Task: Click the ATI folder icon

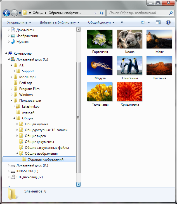Action: click(16, 65)
